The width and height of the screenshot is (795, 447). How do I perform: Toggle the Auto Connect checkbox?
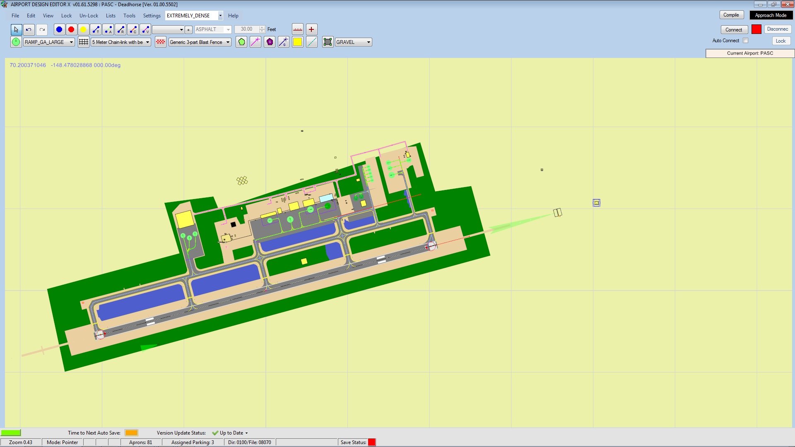[x=745, y=41]
